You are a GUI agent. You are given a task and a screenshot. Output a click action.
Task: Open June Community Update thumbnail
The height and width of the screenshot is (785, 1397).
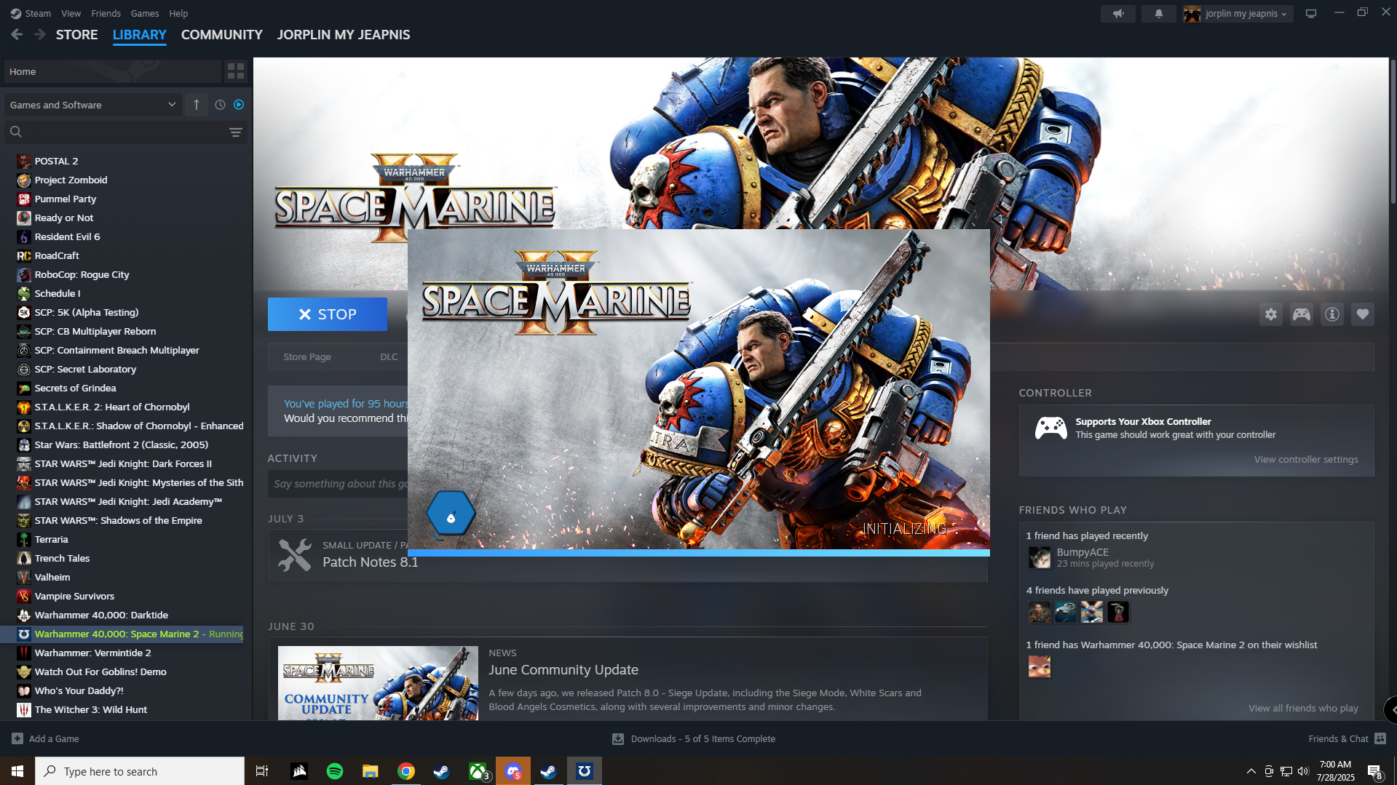pos(378,682)
